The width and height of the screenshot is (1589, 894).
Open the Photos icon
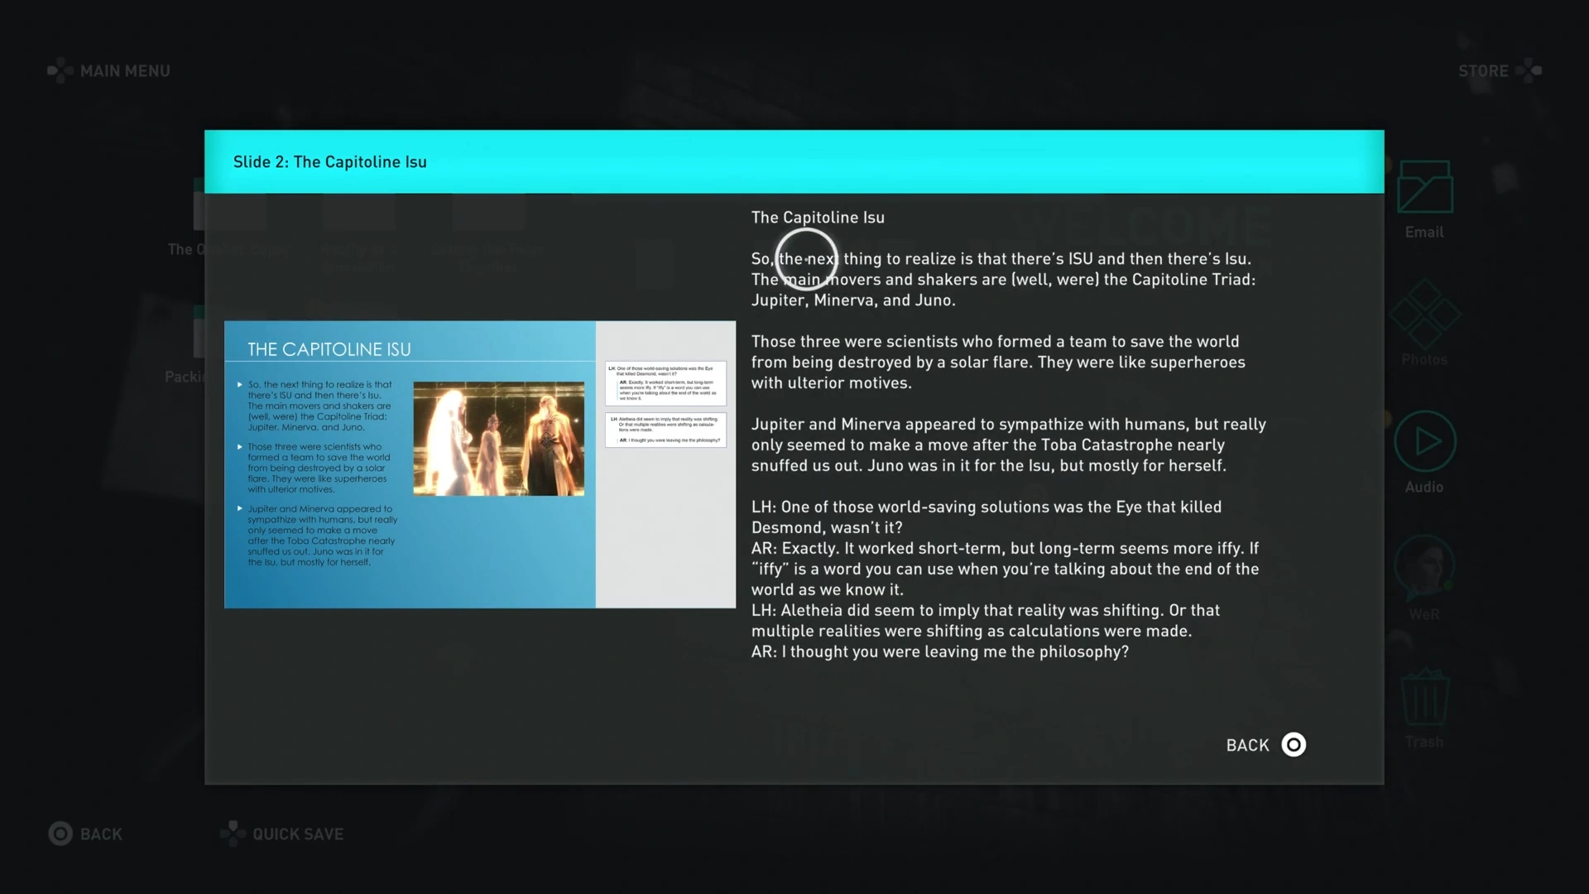point(1424,315)
